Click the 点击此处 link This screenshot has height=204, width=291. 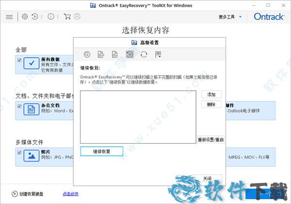tap(71, 194)
